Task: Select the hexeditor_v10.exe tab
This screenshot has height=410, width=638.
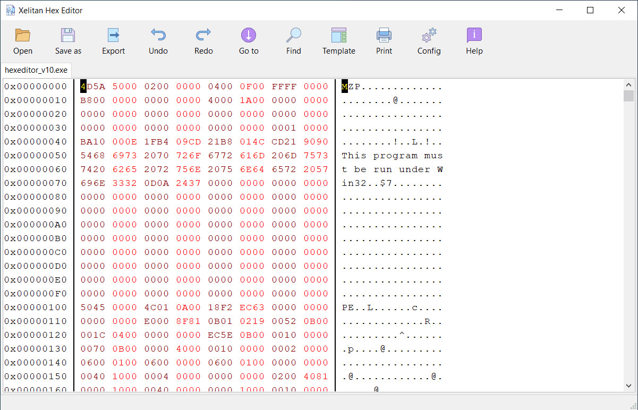Action: click(x=36, y=70)
